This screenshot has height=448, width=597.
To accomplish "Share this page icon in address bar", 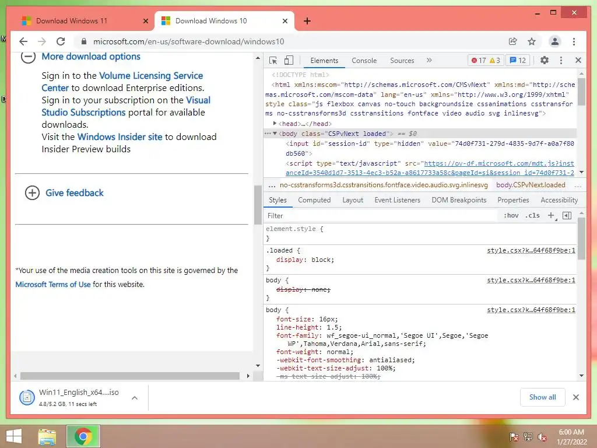I will pyautogui.click(x=513, y=41).
